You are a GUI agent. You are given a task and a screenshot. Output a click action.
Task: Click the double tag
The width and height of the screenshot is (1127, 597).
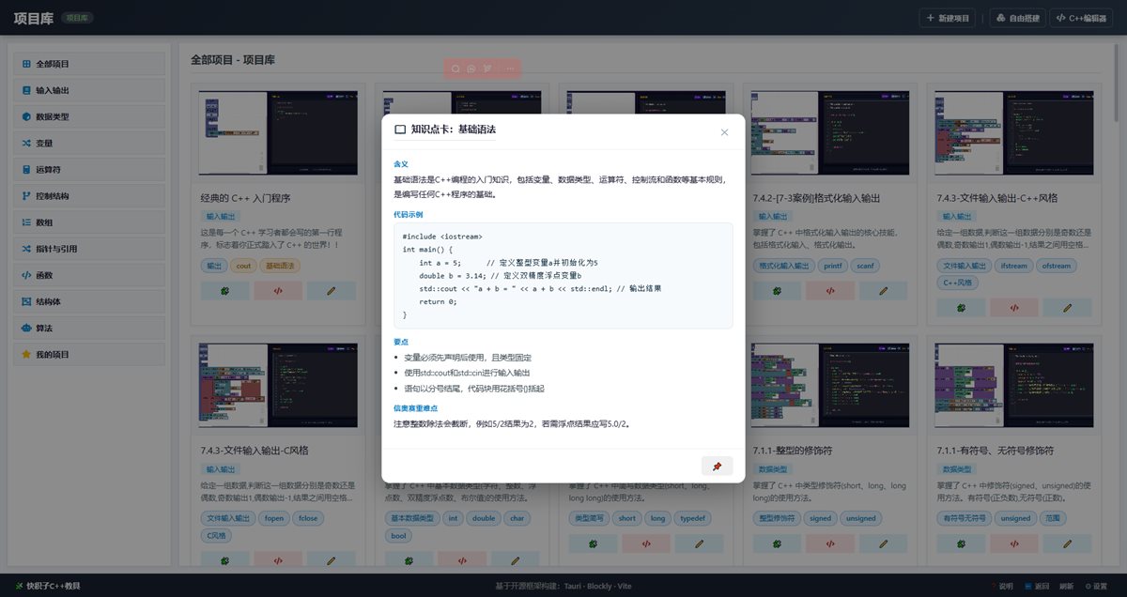coord(485,518)
